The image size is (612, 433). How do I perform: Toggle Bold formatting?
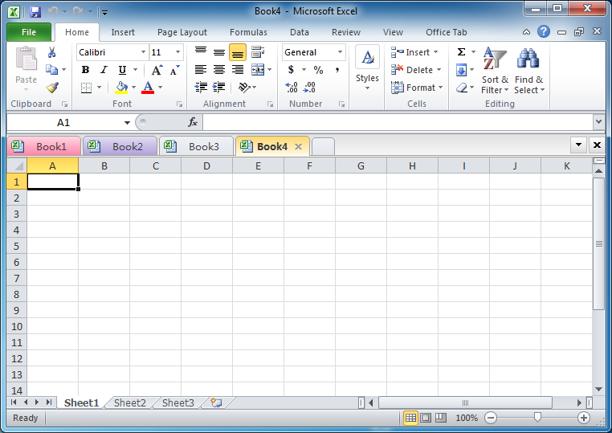(85, 70)
